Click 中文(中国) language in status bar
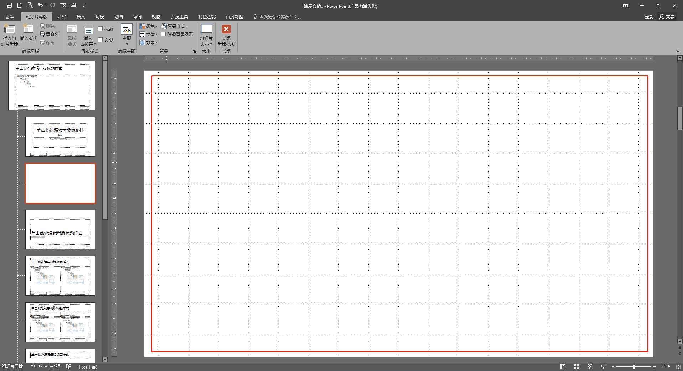The width and height of the screenshot is (683, 371). pos(87,367)
